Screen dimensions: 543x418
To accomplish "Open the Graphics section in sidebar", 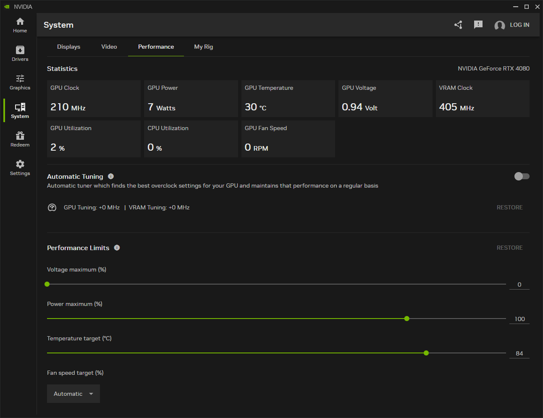I will 20,82.
